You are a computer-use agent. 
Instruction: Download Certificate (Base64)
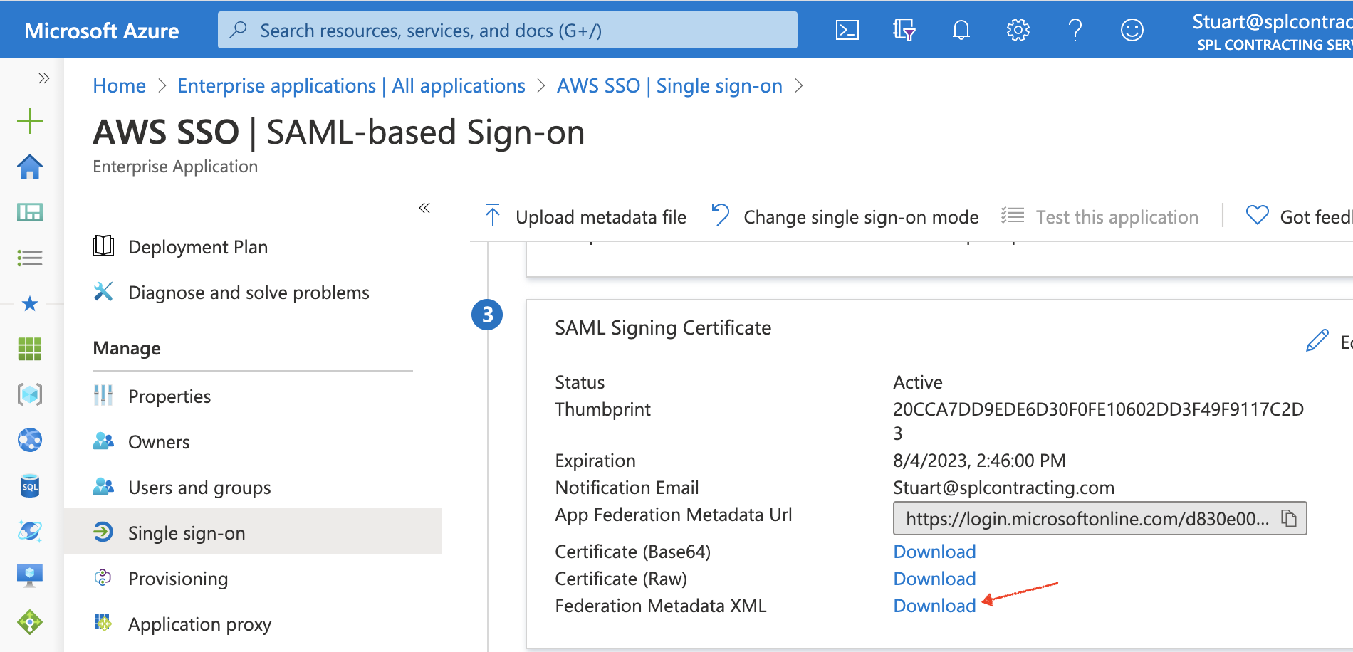click(934, 552)
